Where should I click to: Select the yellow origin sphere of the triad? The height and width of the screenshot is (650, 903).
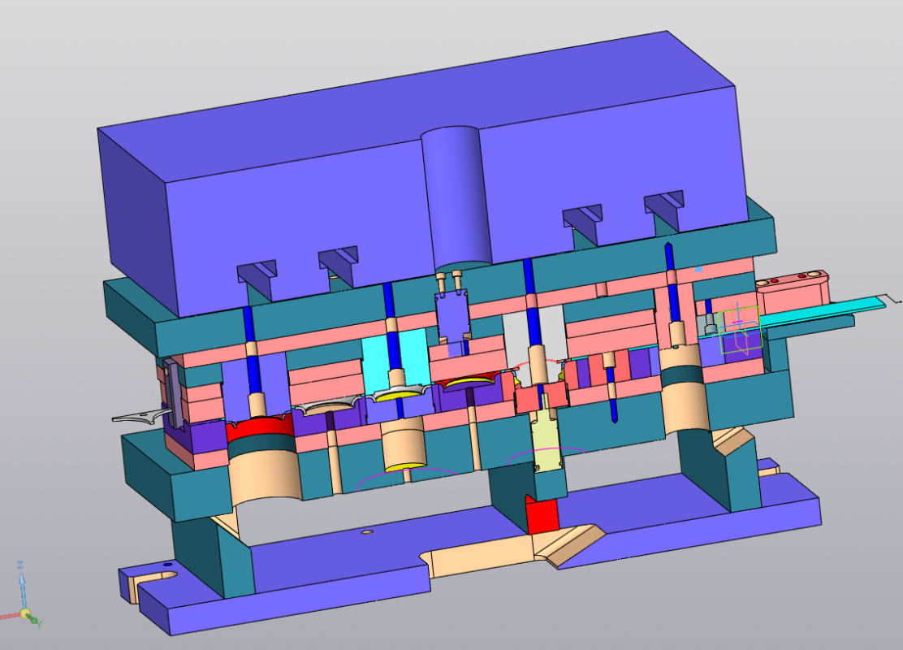25,613
